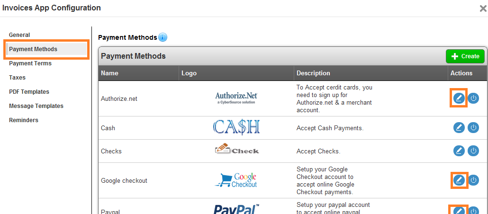Disable the Authorize.net payment method

click(x=473, y=98)
